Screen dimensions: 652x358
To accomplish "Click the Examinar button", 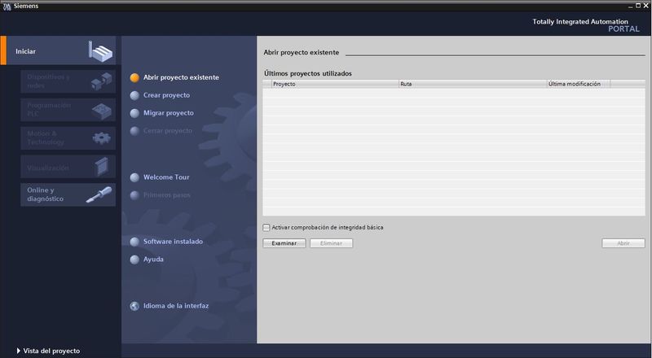I will point(284,243).
